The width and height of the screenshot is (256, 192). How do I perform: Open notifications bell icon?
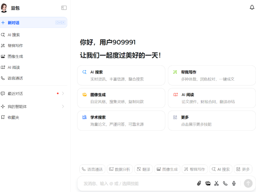click(x=252, y=7)
